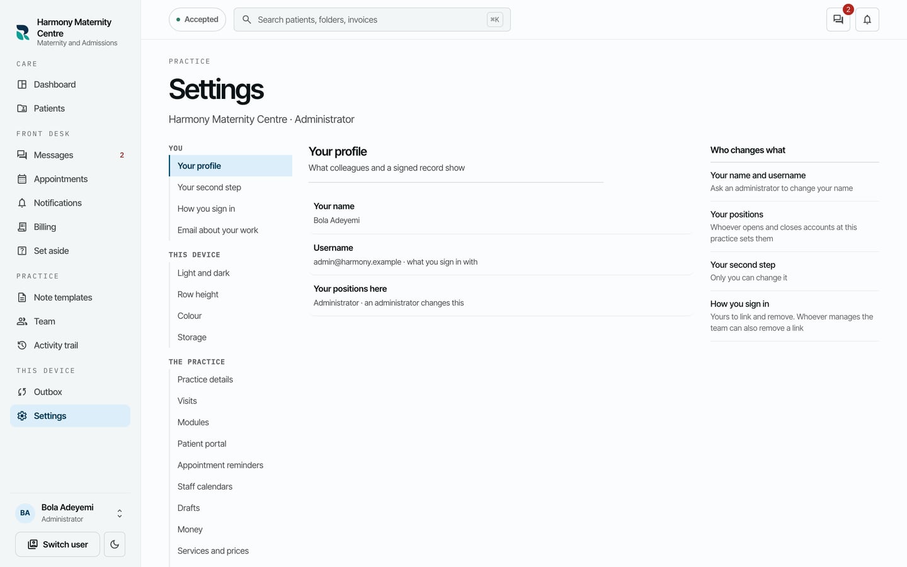Click the search magnifier icon
This screenshot has width=907, height=567.
point(247,20)
